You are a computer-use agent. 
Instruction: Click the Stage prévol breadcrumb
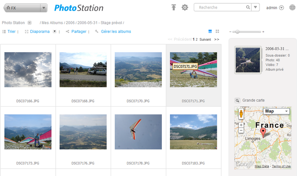click(99, 23)
